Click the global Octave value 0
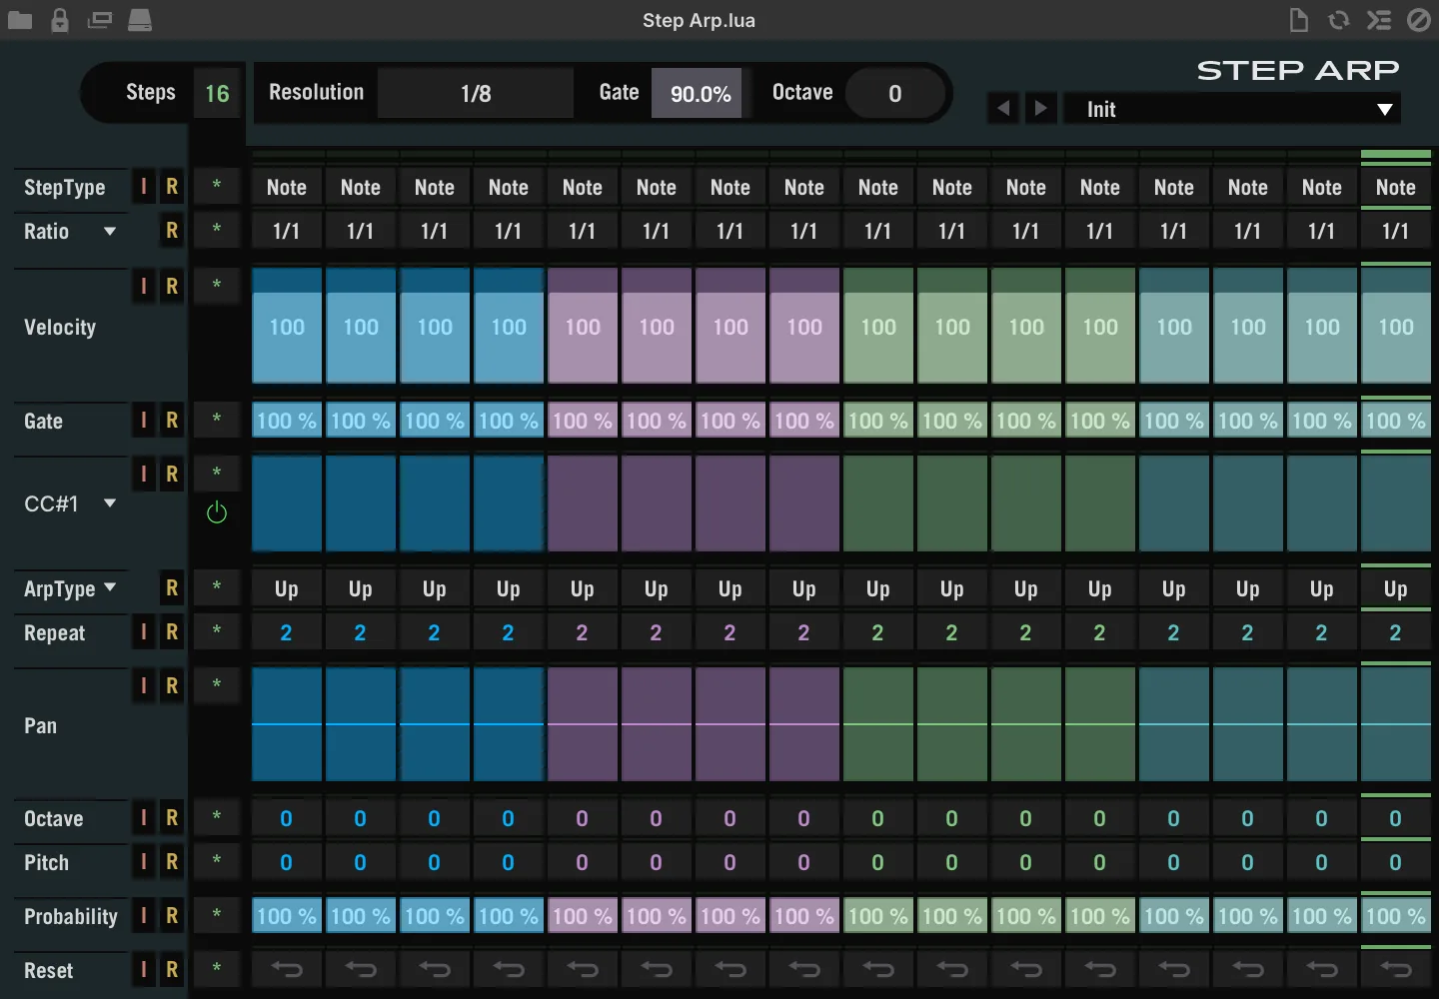Viewport: 1439px width, 999px height. click(894, 93)
